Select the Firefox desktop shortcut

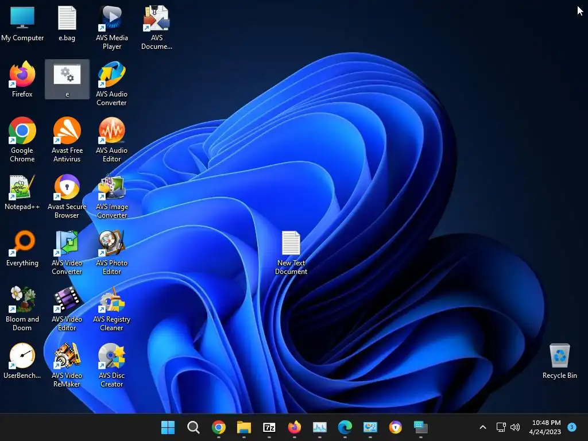[22, 79]
